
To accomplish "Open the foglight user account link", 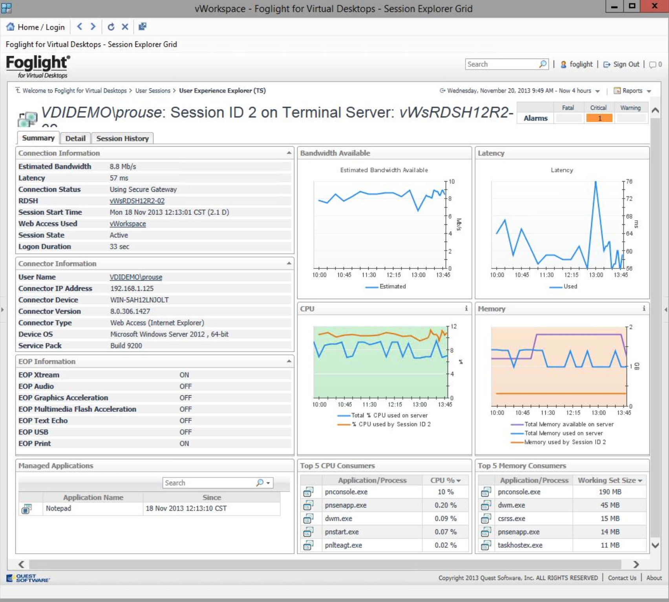I will (x=576, y=64).
